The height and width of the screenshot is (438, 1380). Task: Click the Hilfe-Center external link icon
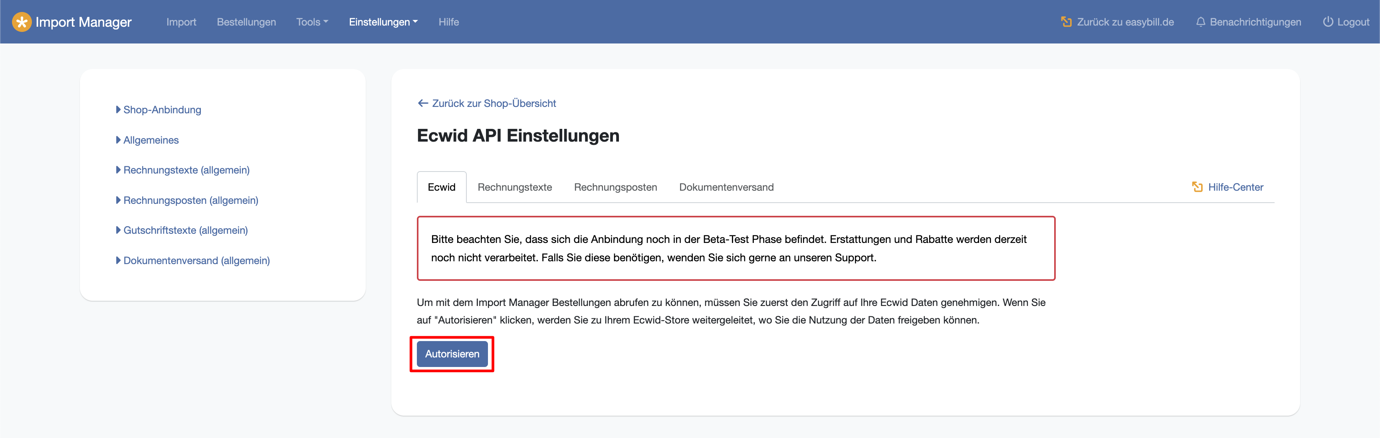pos(1198,187)
